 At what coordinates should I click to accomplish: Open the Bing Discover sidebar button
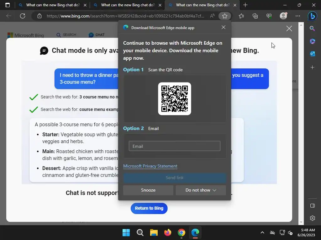pyautogui.click(x=312, y=16)
